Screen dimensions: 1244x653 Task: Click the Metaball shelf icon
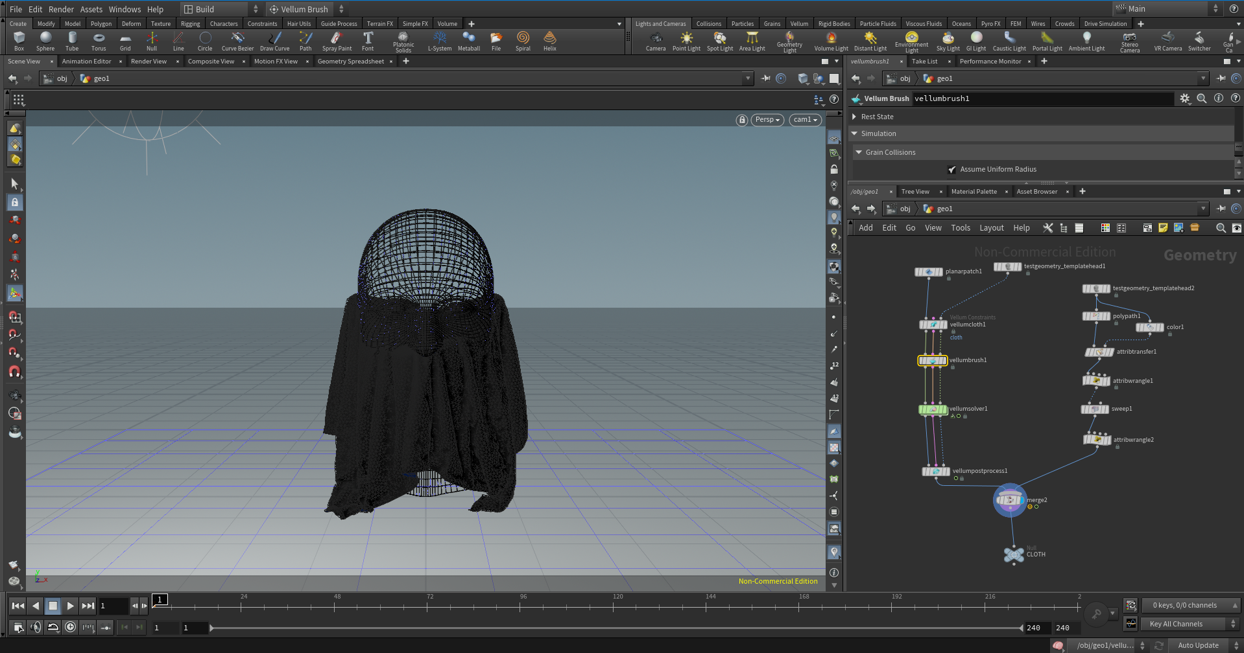[x=469, y=41]
